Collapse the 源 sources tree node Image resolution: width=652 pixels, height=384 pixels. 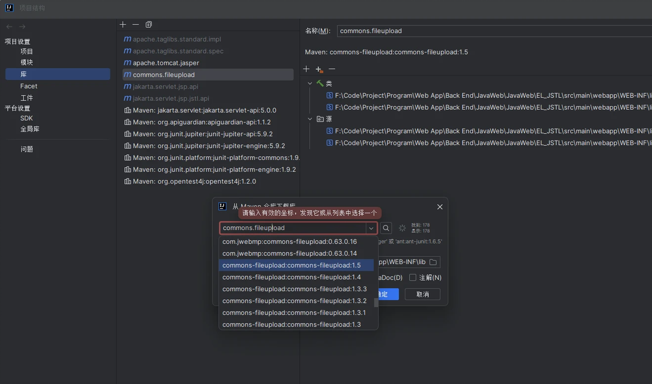coord(310,119)
